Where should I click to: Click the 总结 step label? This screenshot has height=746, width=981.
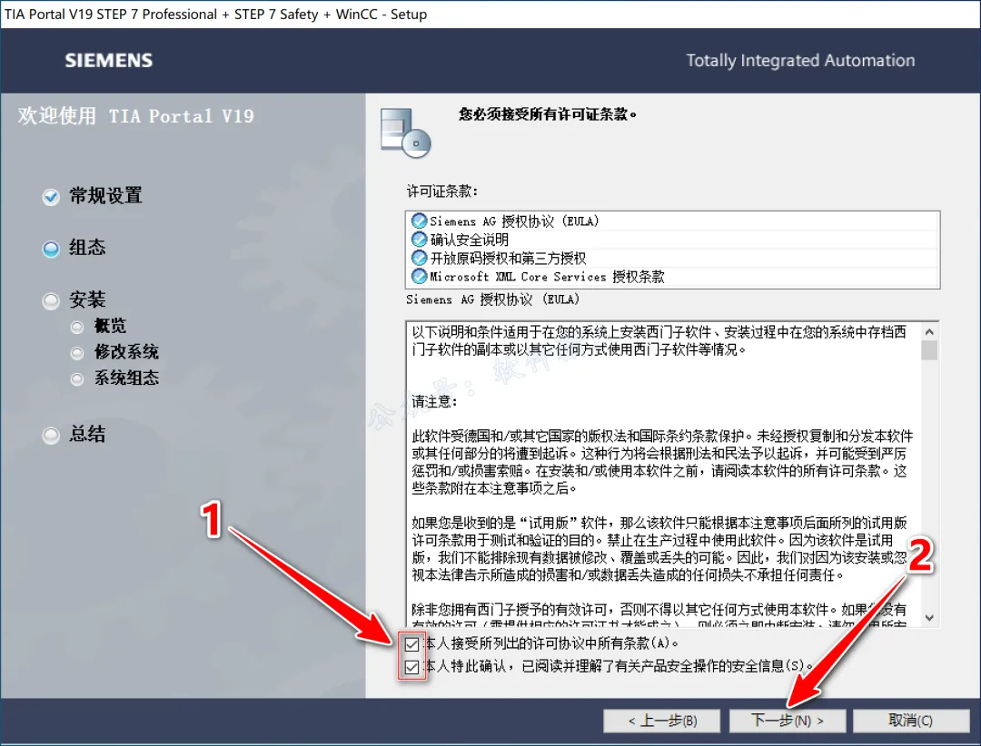tap(87, 434)
